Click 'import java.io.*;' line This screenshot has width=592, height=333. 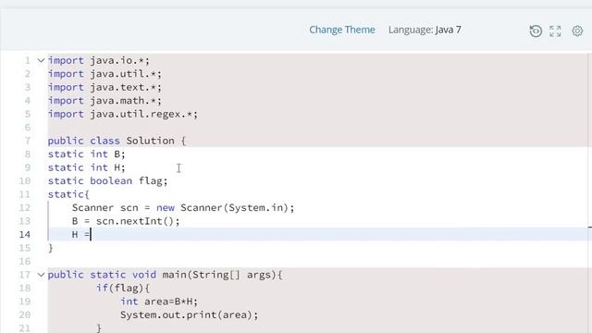(x=99, y=60)
